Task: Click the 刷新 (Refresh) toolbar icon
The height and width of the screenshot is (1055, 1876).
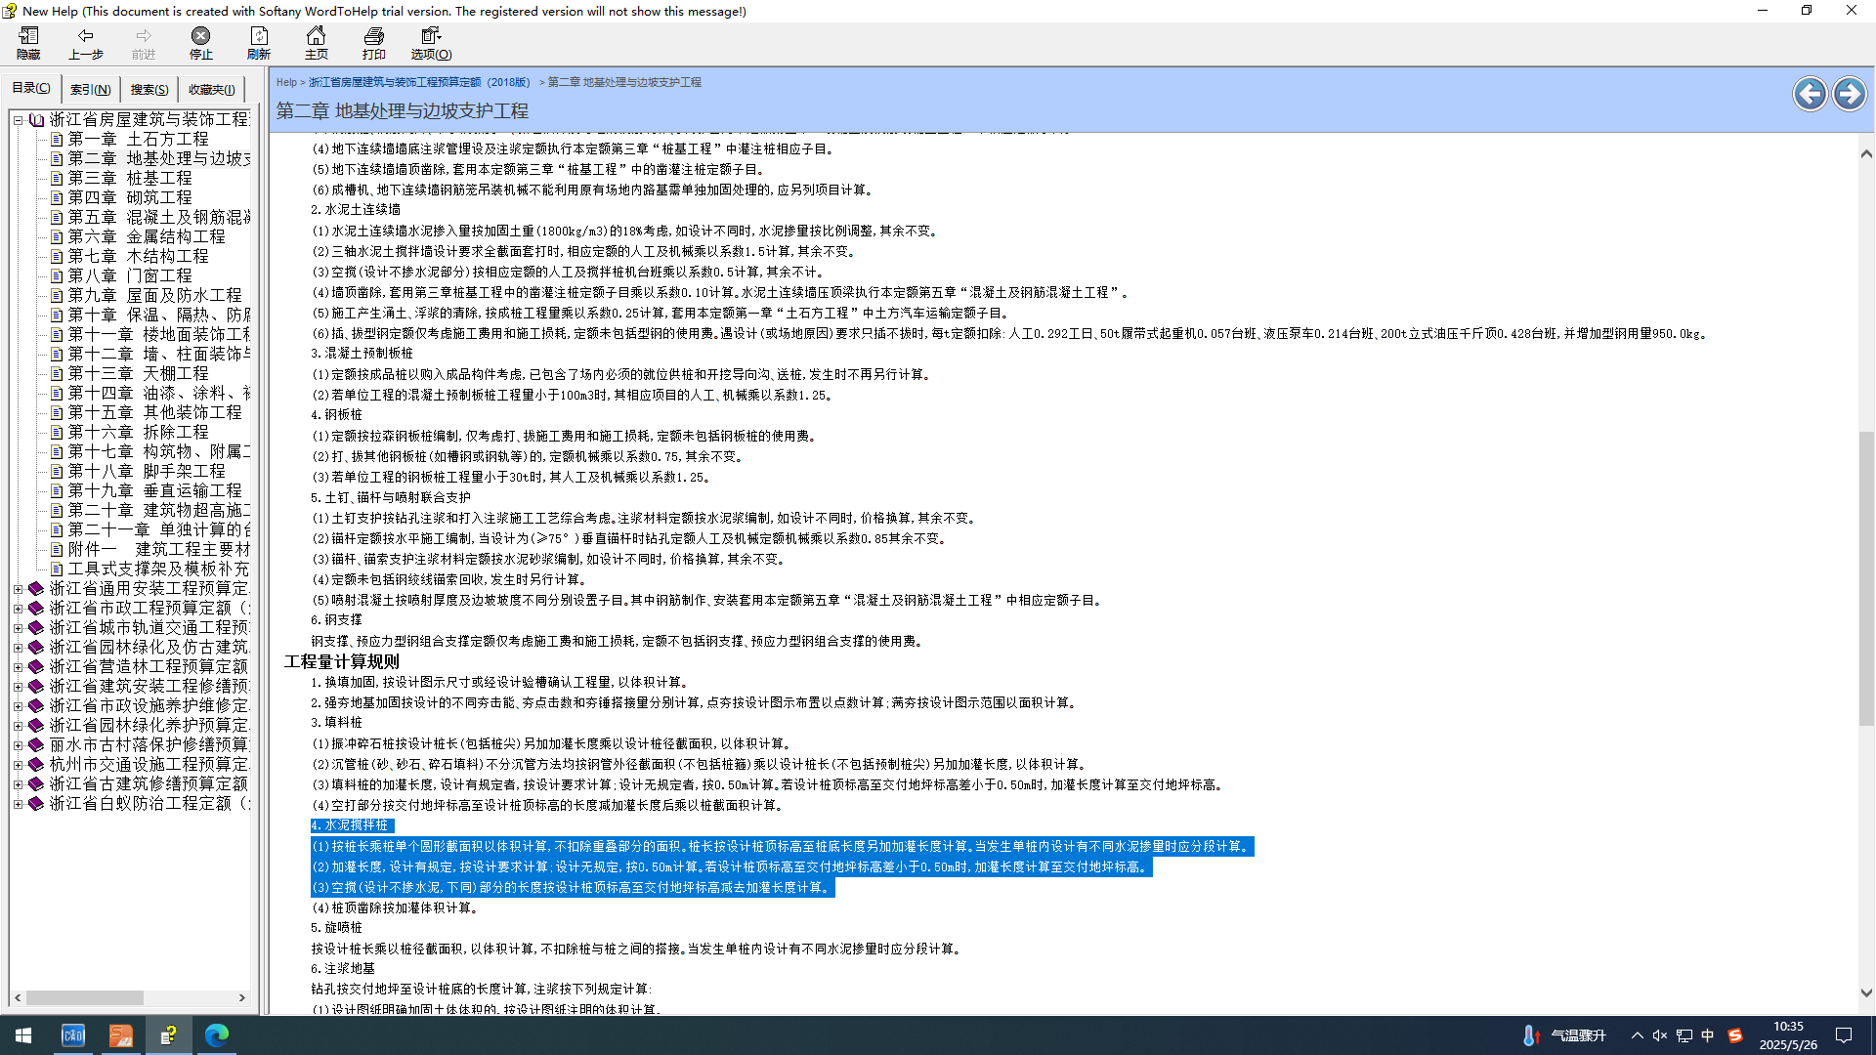Action: pos(259,44)
